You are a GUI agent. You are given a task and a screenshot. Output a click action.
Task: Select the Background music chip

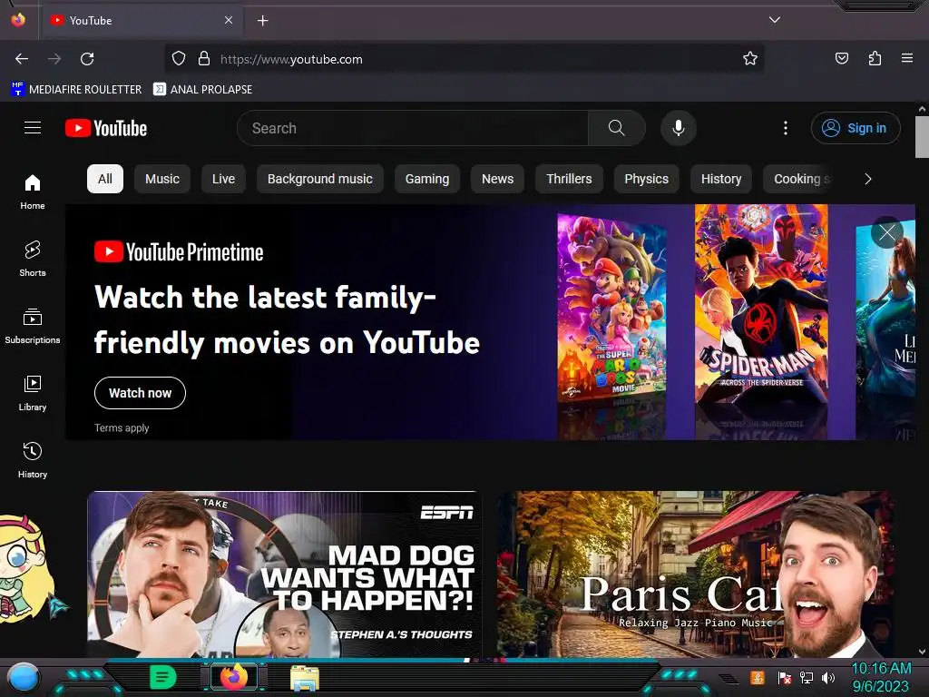point(320,179)
